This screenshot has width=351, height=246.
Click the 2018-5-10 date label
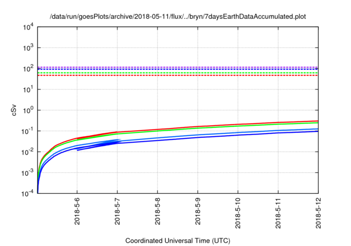pyautogui.click(x=237, y=213)
